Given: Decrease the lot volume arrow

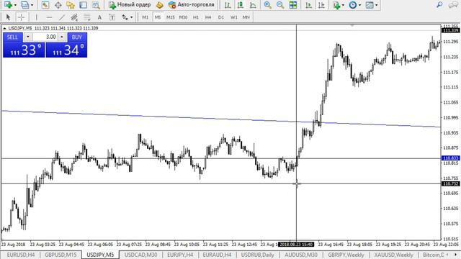Looking at the screenshot, I should (27, 37).
